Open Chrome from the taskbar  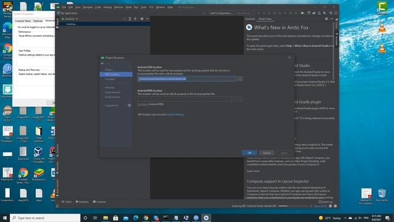click(146, 218)
